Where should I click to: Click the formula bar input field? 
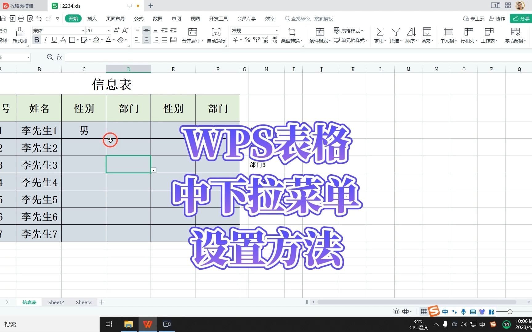pyautogui.click(x=298, y=57)
